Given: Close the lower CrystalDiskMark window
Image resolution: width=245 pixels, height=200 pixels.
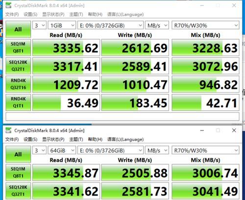Looking at the screenshot, I should click(234, 130).
